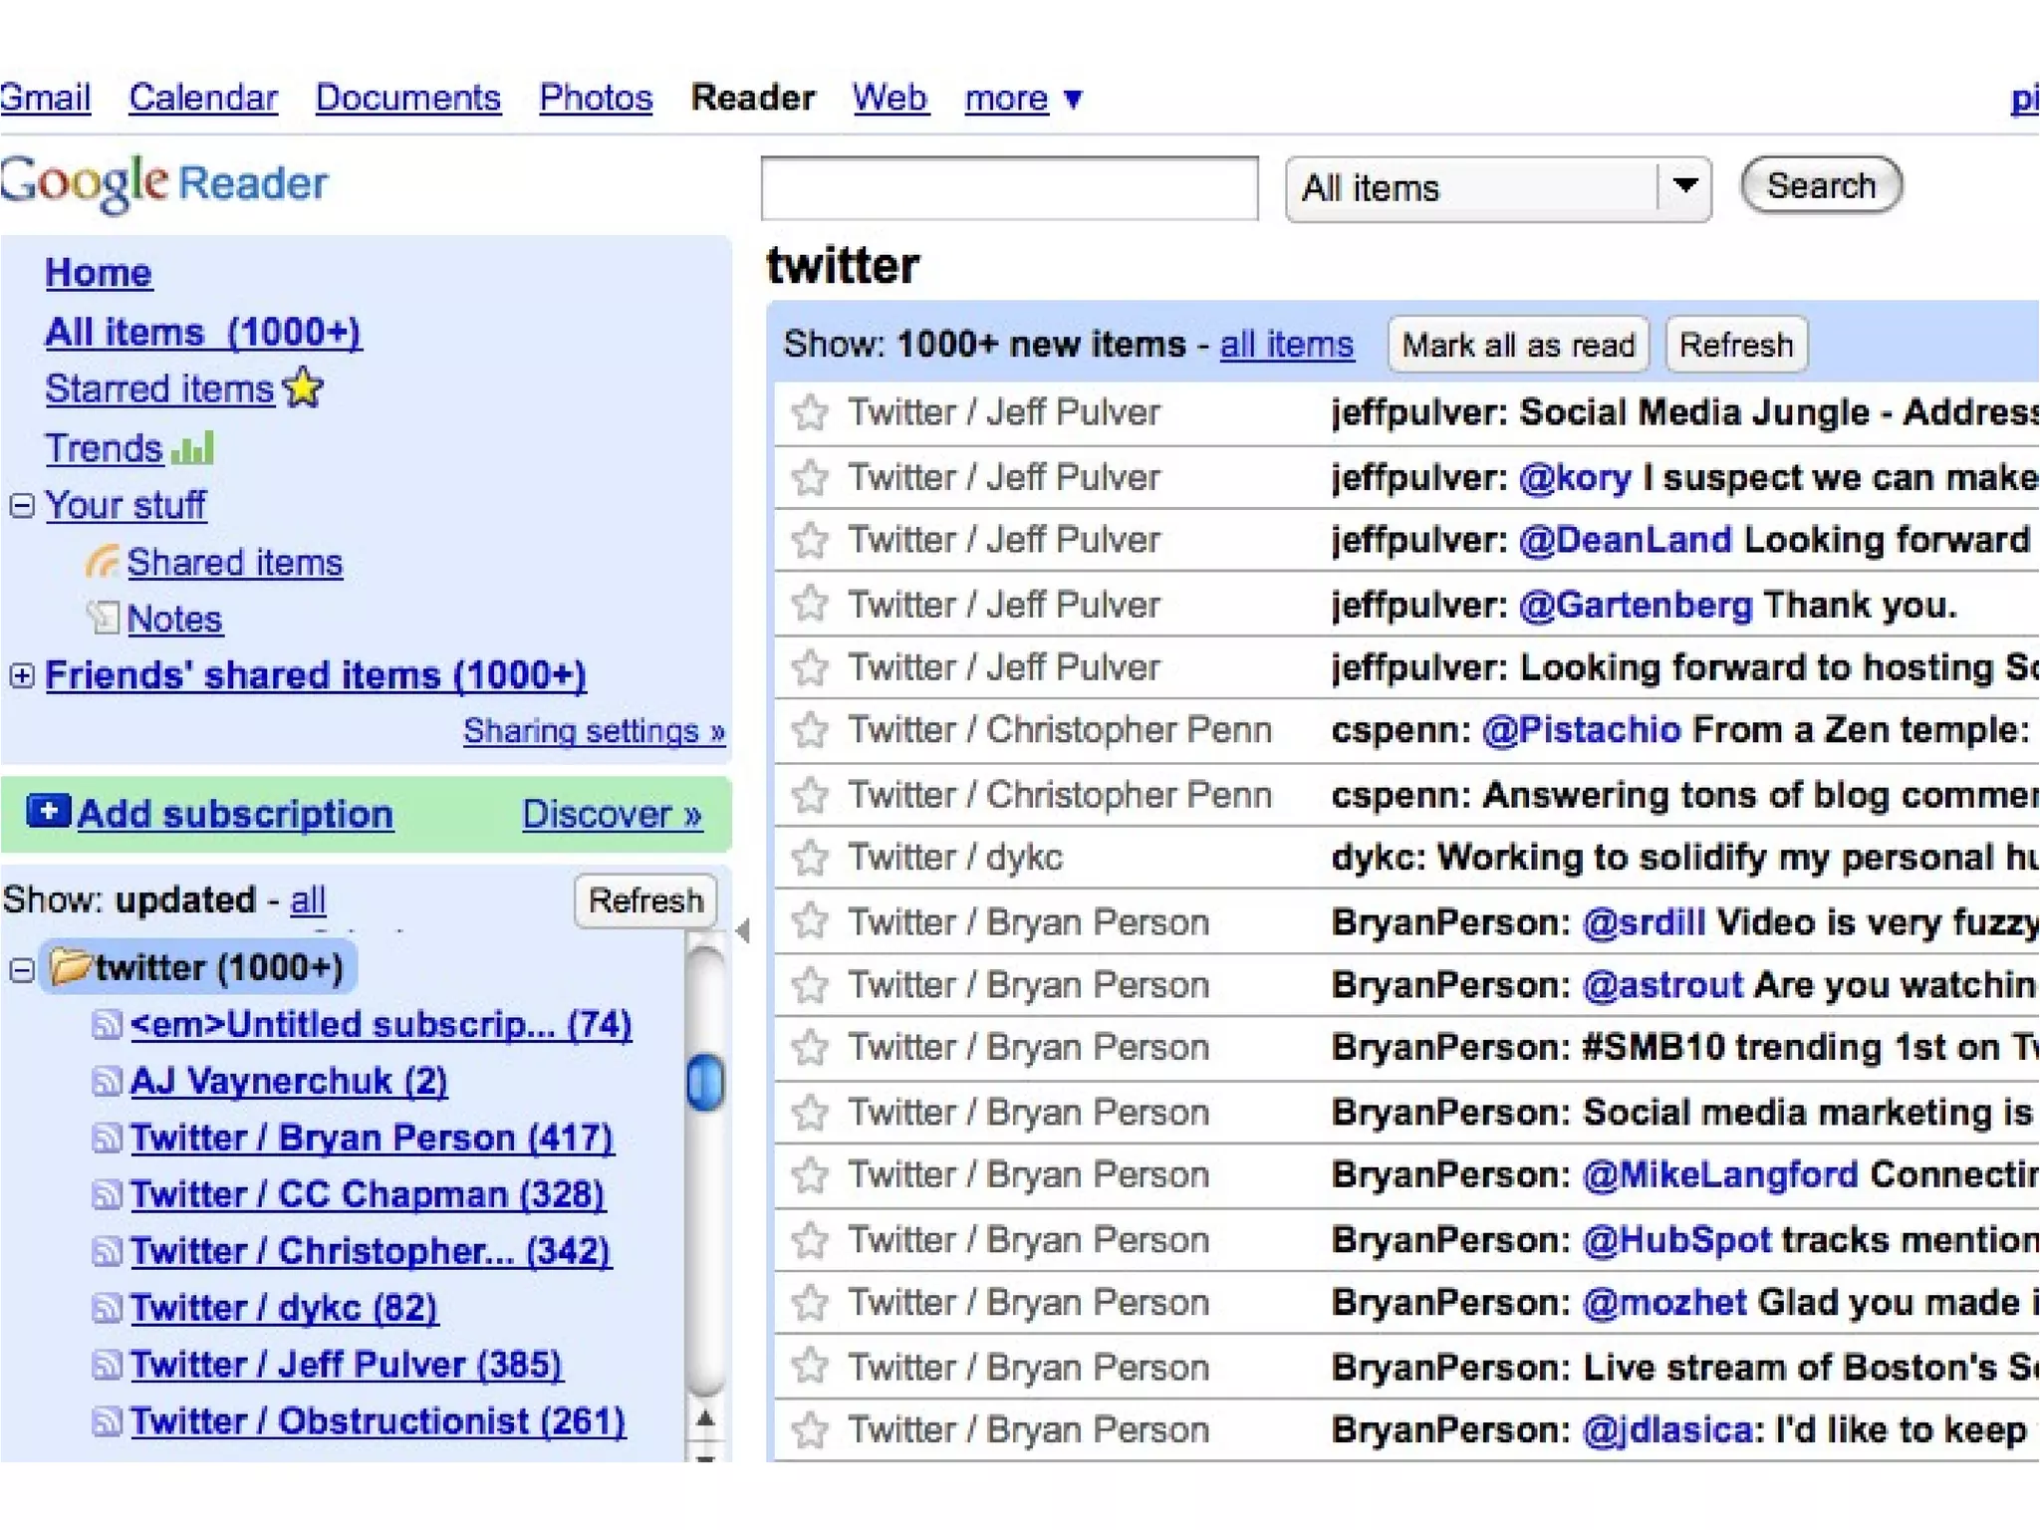
Task: Collapse the twitter folder
Action: pyautogui.click(x=22, y=969)
